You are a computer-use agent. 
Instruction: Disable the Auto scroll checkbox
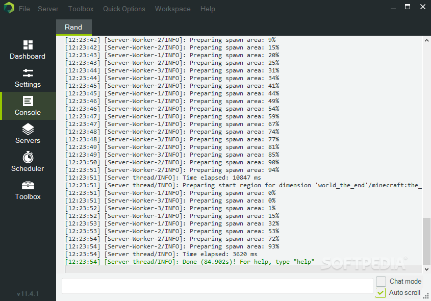(x=381, y=293)
